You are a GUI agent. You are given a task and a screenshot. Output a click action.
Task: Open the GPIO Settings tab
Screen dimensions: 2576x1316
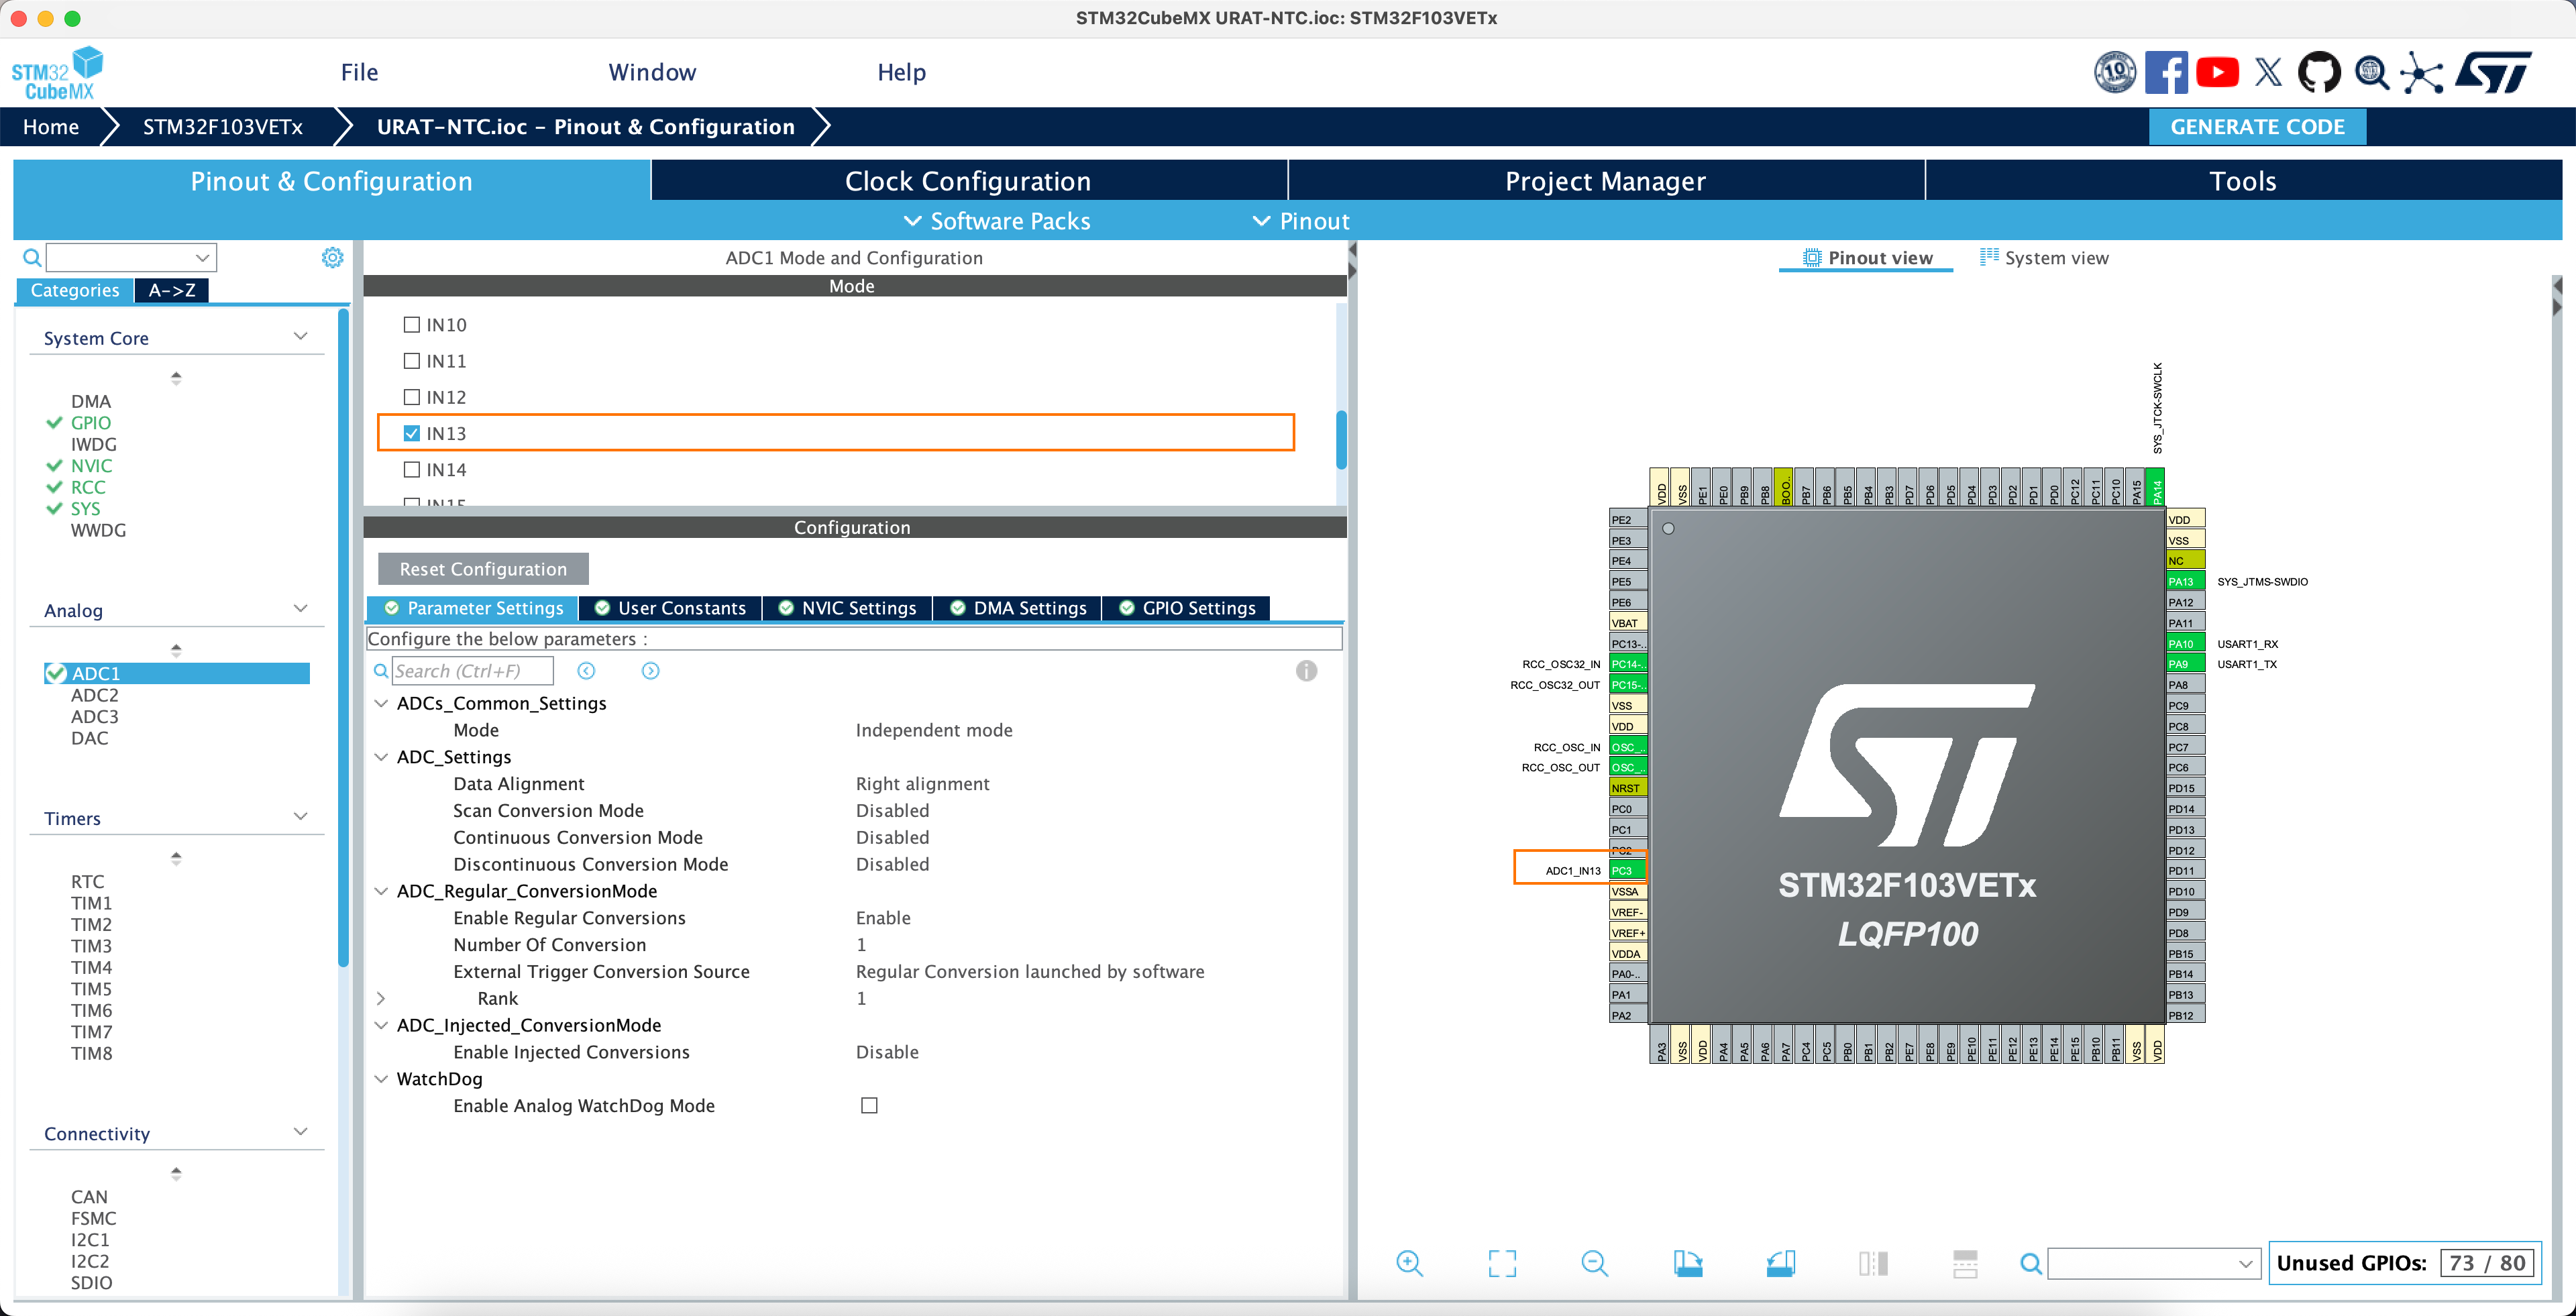click(x=1186, y=608)
